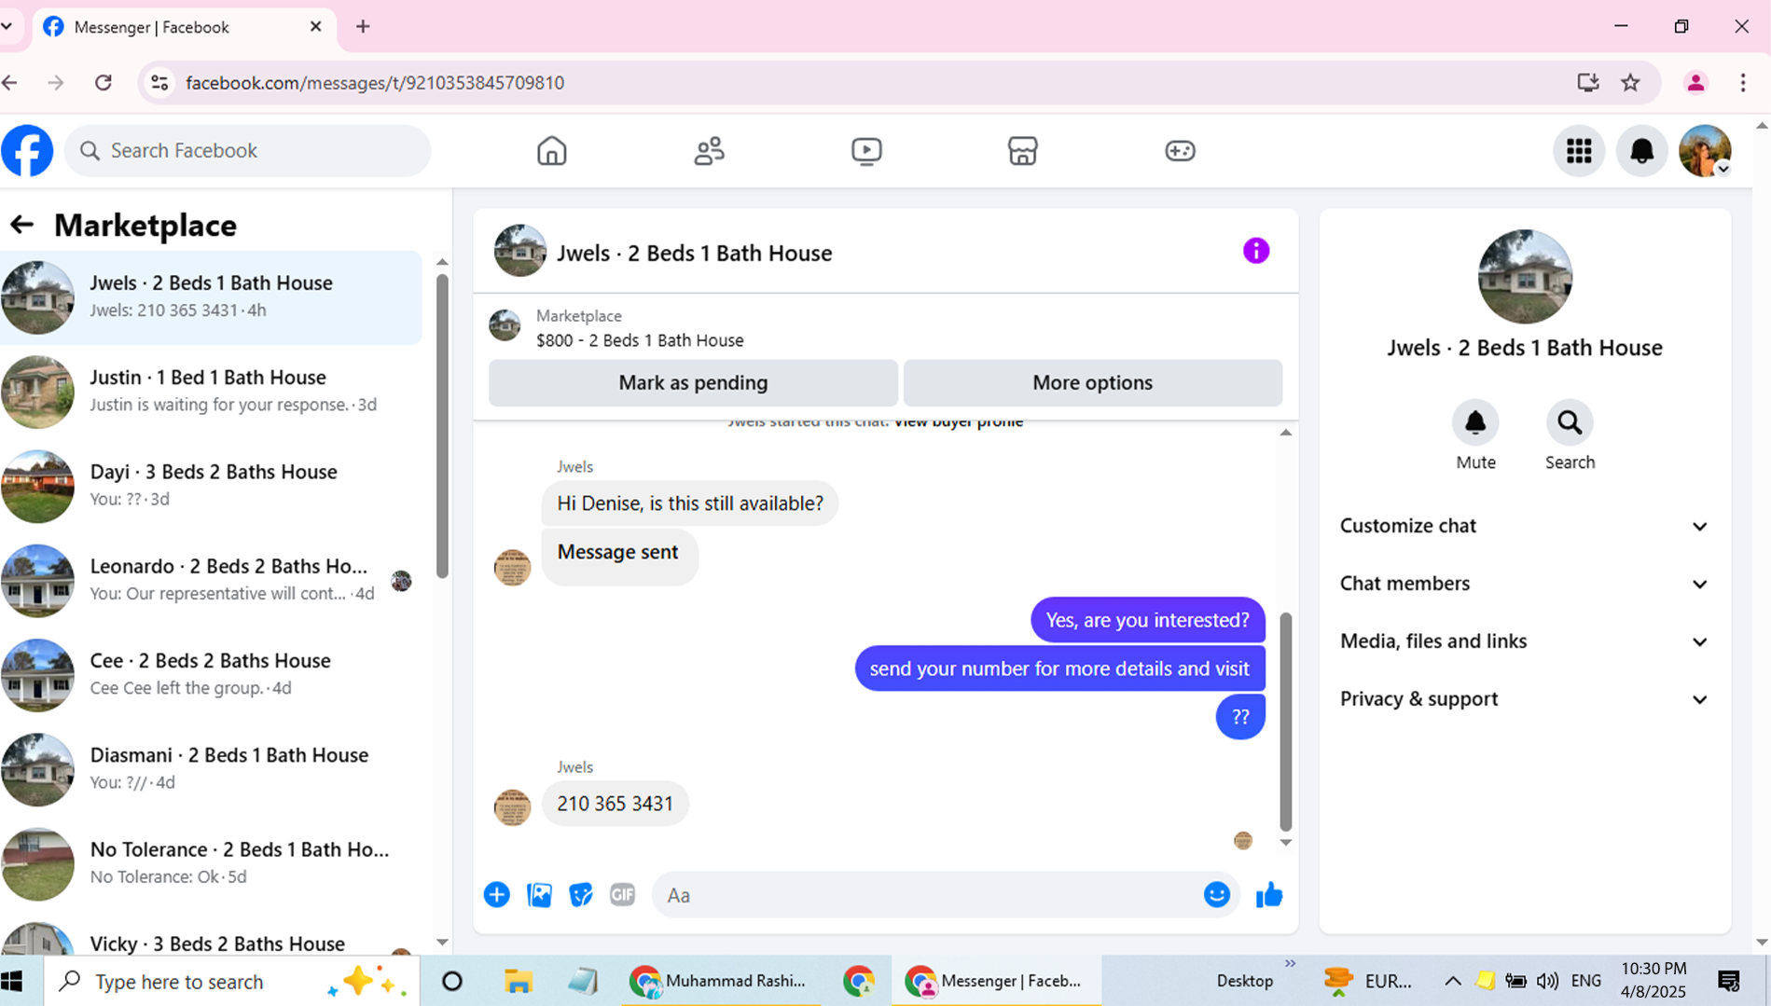Open Cee · 2 Beds 2 Baths House chat
Viewport: 1771px width, 1006px height.
point(211,675)
